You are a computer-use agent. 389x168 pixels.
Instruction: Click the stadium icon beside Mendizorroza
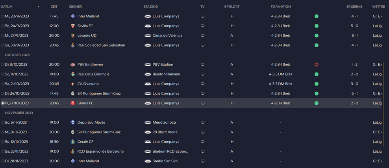[148, 123]
